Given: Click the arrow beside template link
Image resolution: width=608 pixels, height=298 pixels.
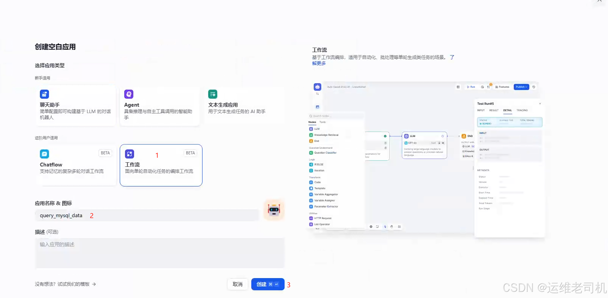Looking at the screenshot, I should pyautogui.click(x=94, y=284).
